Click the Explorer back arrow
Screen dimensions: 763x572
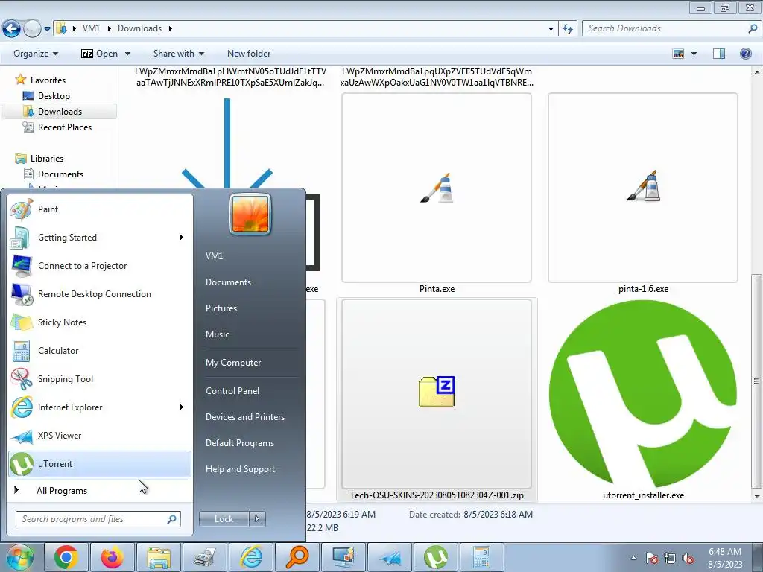coord(12,29)
